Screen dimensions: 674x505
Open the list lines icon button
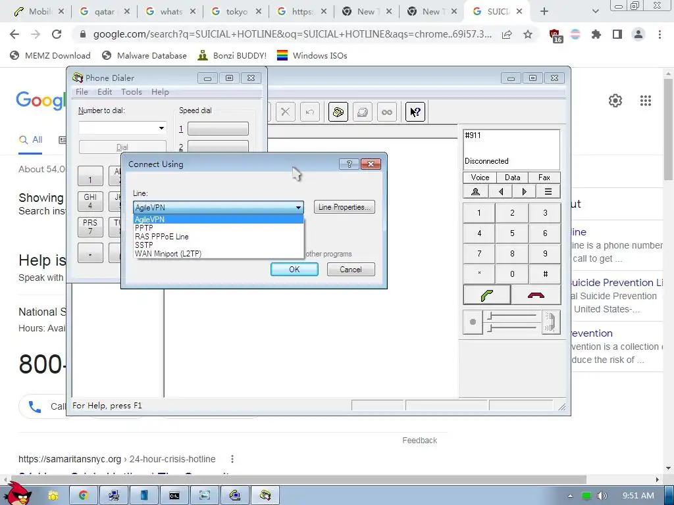(548, 191)
